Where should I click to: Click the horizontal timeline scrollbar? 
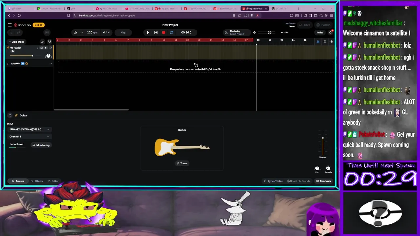tap(91, 110)
